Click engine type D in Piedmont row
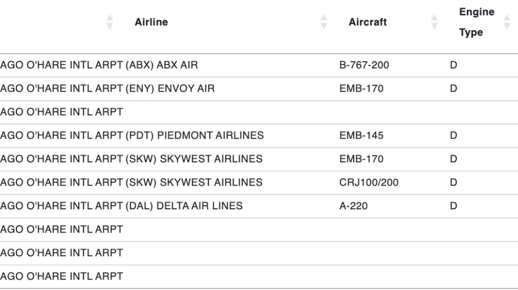 pos(453,136)
